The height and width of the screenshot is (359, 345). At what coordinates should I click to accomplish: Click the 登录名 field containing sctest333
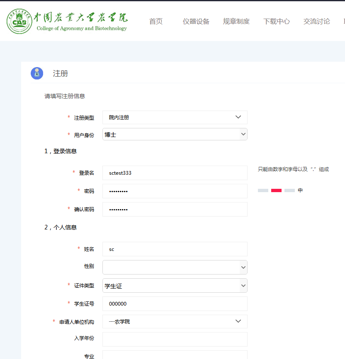click(x=175, y=173)
